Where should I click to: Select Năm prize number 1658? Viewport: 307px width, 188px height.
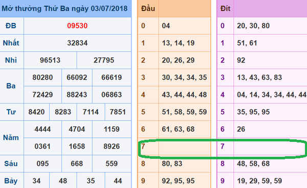point(77,147)
